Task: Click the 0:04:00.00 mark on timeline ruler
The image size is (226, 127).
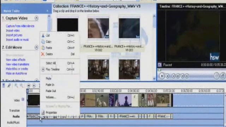Action: (133, 91)
